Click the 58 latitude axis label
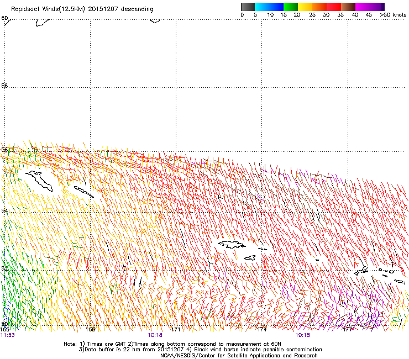Screen dimensions: 409x359 coord(4,86)
